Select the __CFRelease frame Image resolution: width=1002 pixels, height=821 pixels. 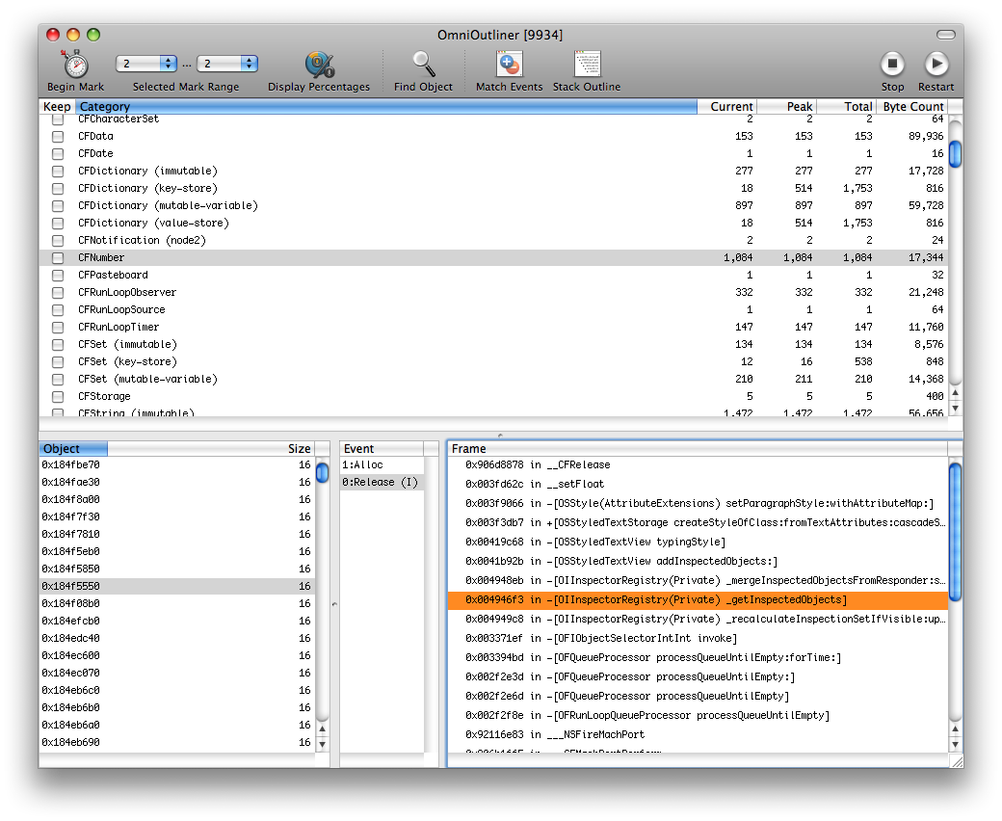point(698,464)
